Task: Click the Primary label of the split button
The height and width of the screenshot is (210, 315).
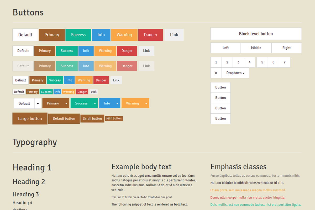Action: tap(53, 103)
